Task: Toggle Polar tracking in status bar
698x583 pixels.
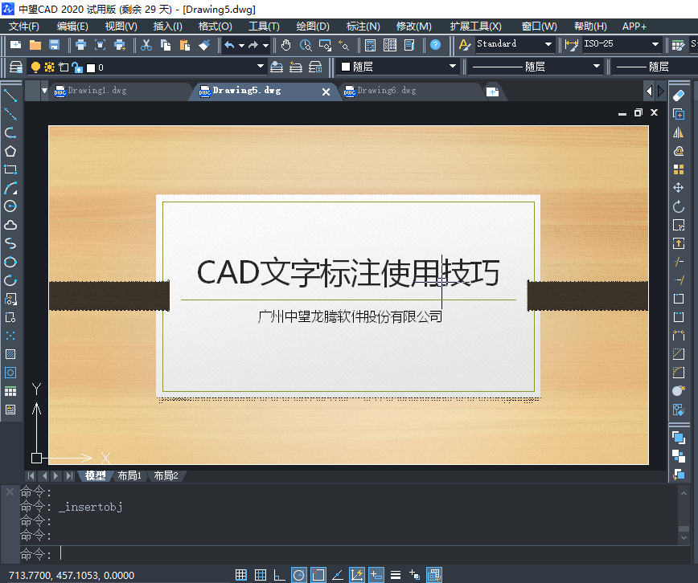Action: click(298, 574)
